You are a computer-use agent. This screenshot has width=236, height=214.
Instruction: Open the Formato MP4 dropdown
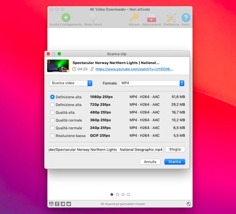tap(152, 83)
